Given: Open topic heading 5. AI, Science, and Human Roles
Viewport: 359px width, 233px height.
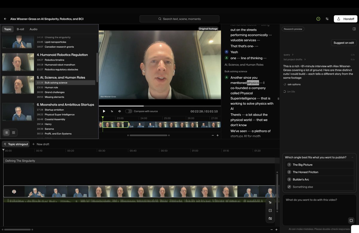Looking at the screenshot, I should [61, 77].
